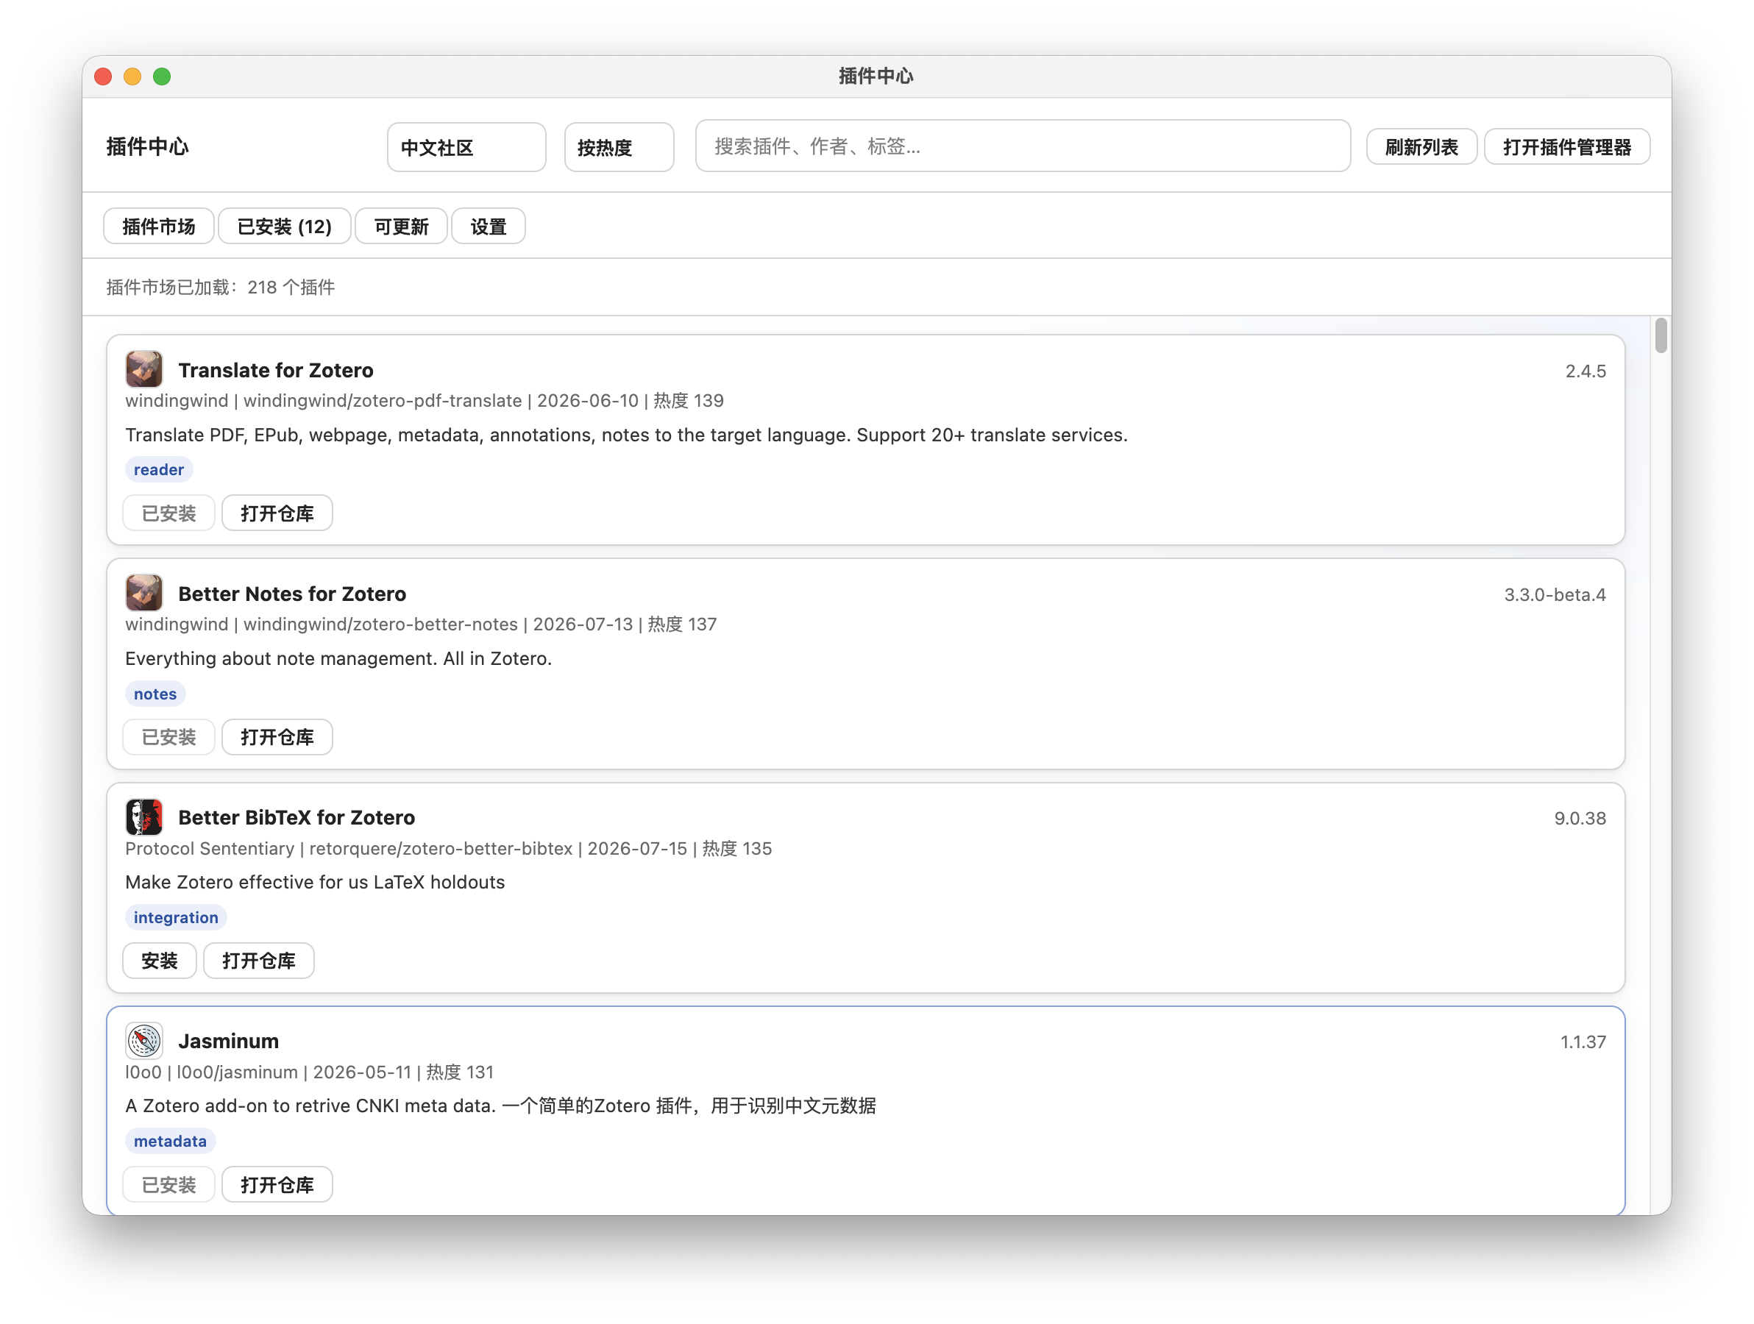The height and width of the screenshot is (1324, 1754).
Task: Click the Translate for Zotero plugin icon
Action: coord(143,369)
